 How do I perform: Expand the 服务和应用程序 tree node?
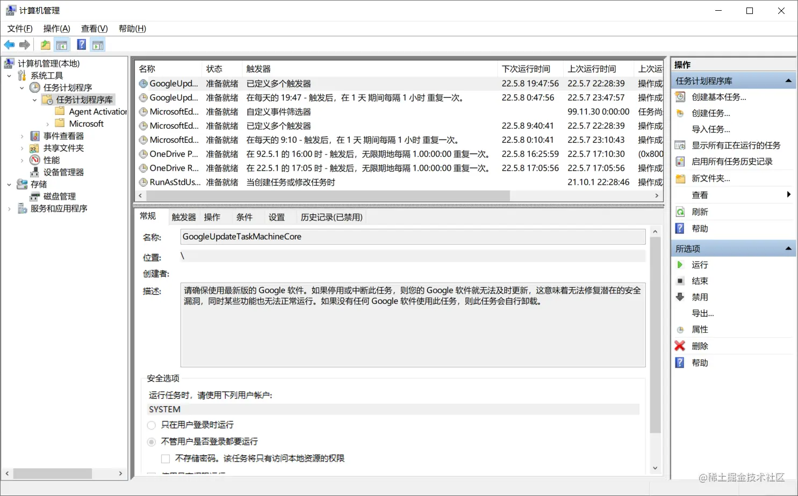pos(9,208)
